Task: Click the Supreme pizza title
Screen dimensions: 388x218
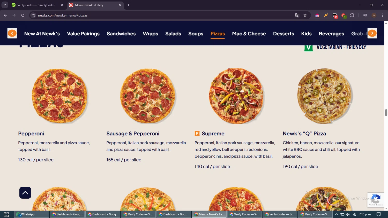Action: [x=213, y=134]
